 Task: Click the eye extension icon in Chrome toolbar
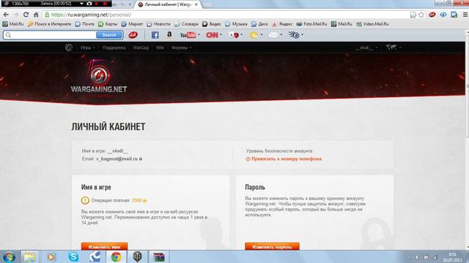click(x=443, y=15)
